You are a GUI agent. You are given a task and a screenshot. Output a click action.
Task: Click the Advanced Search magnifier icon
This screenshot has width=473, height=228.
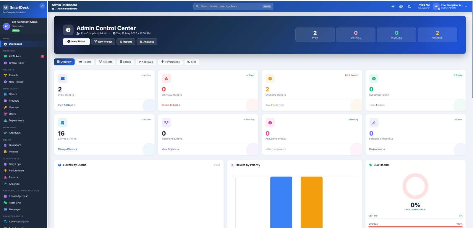coord(5,221)
